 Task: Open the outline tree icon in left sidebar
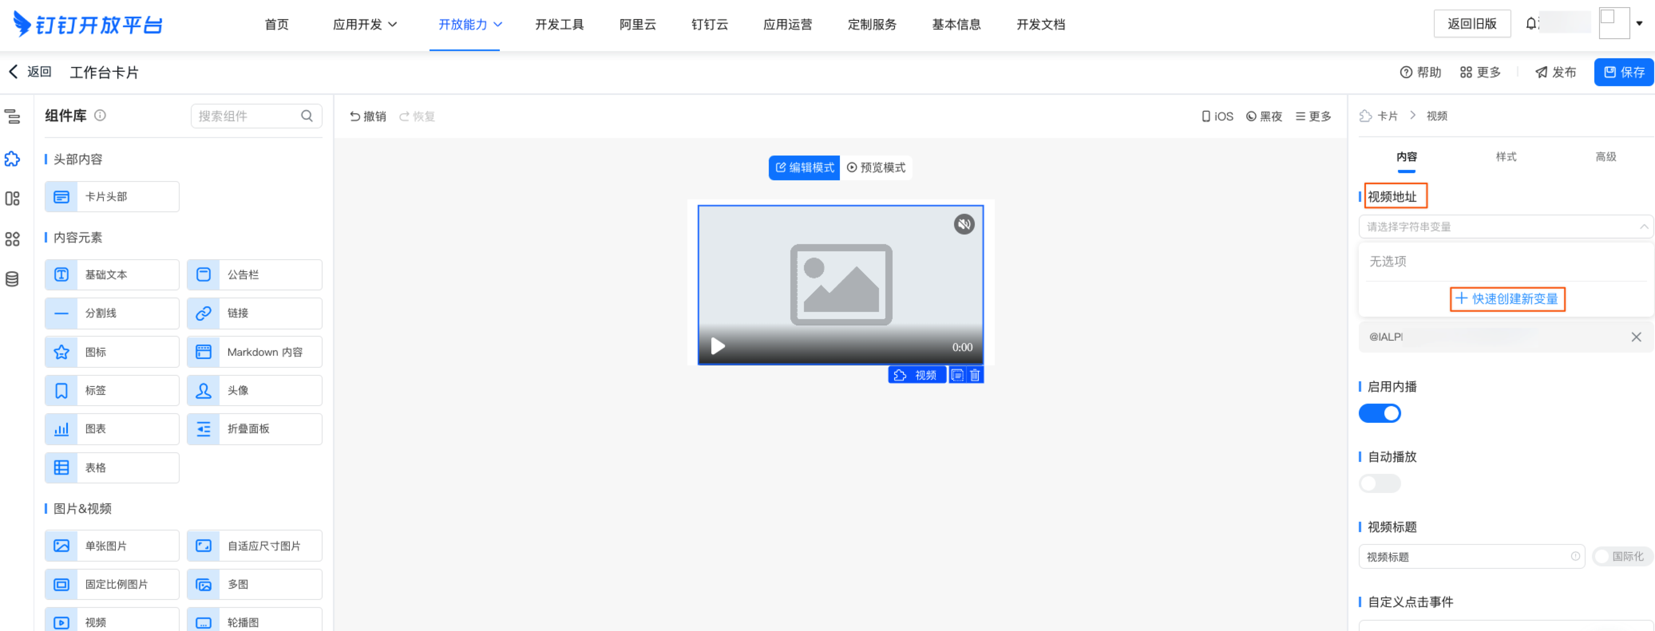click(12, 117)
